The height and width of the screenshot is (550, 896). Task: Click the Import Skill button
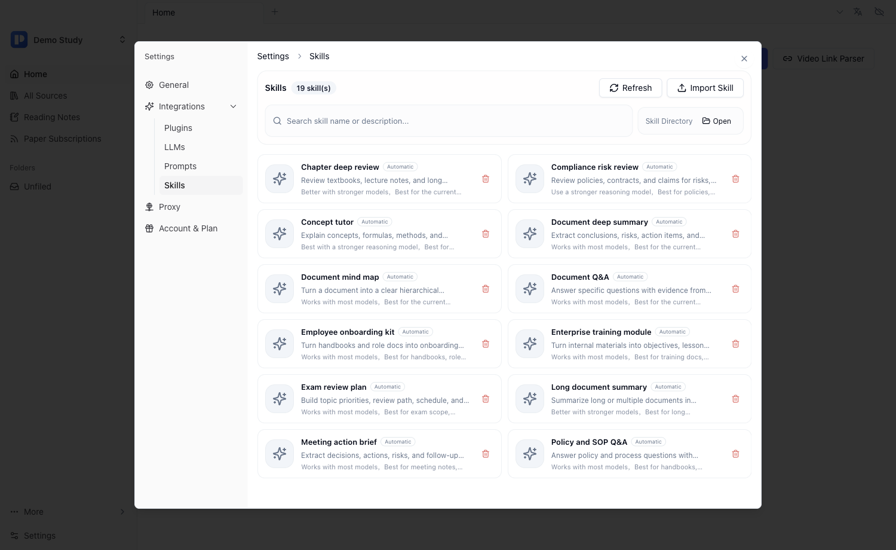pos(705,88)
